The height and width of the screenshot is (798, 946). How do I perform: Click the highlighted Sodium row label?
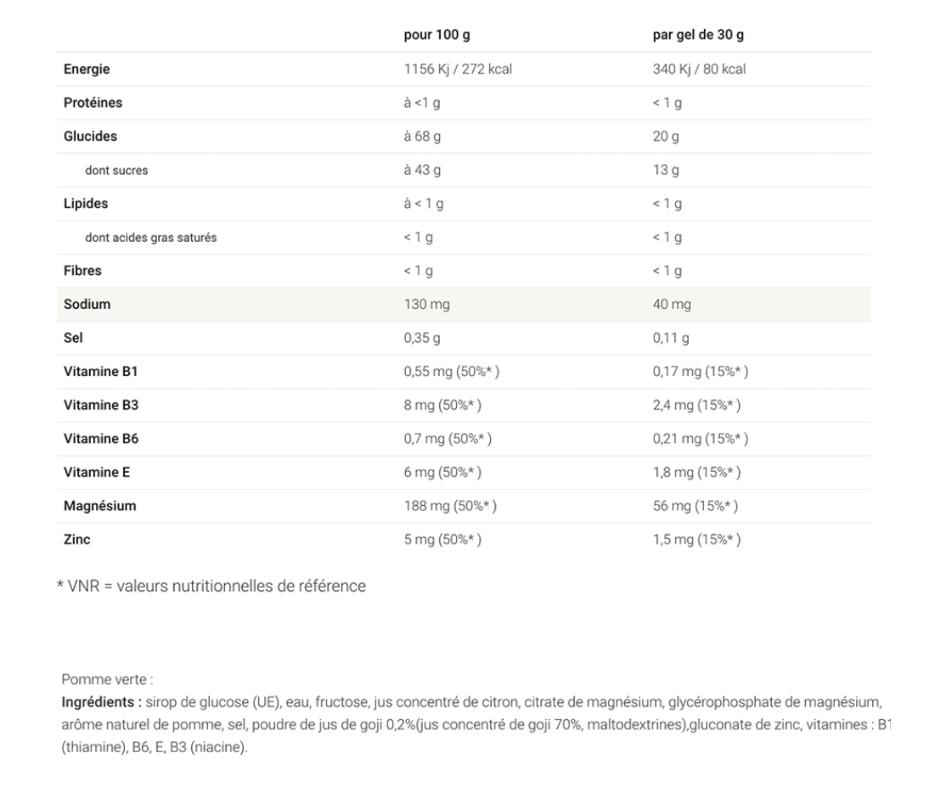click(87, 304)
